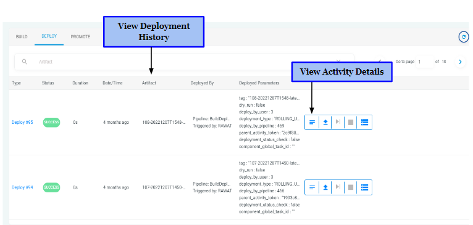Select the DEPLOY tab
Image resolution: width=473 pixels, height=225 pixels.
tap(49, 36)
